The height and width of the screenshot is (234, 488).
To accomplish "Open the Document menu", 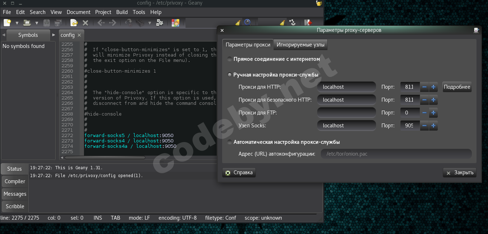I will tap(79, 12).
